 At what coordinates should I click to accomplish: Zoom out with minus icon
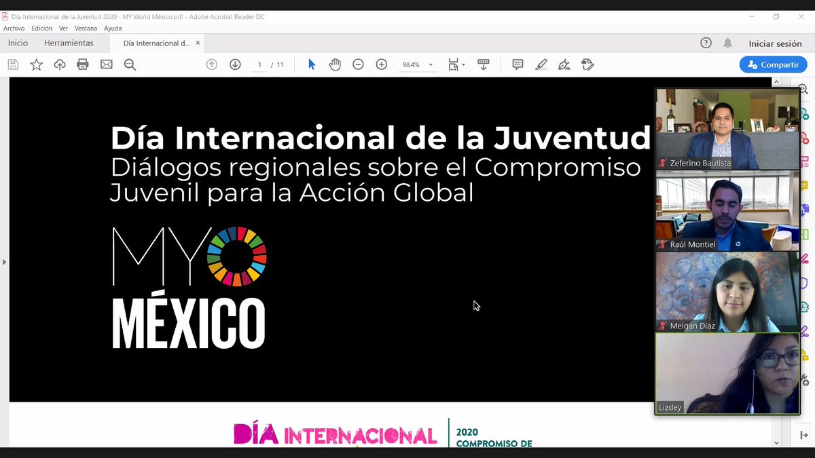[x=358, y=64]
